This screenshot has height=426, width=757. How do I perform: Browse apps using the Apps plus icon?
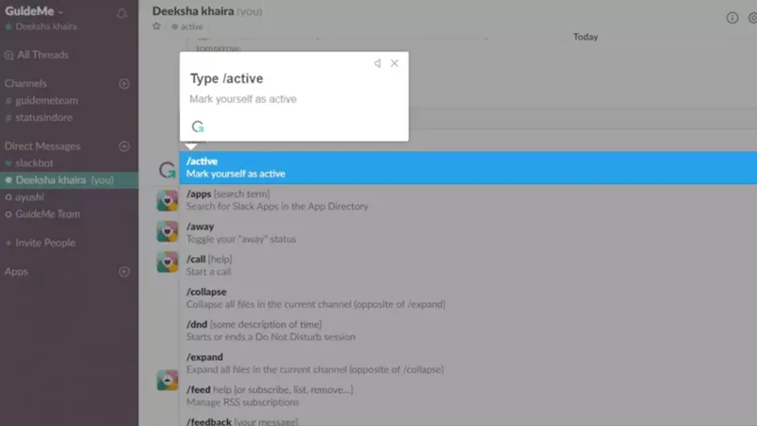(x=123, y=272)
